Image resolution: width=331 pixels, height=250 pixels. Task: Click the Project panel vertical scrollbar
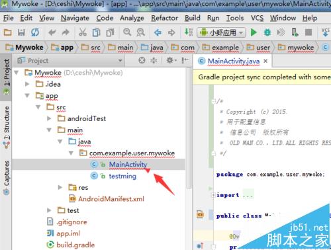pyautogui.click(x=189, y=128)
